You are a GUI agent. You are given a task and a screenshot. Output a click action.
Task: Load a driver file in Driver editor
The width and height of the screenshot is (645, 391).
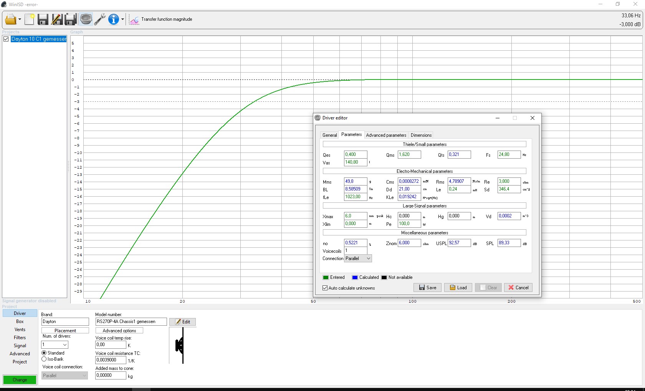tap(458, 288)
